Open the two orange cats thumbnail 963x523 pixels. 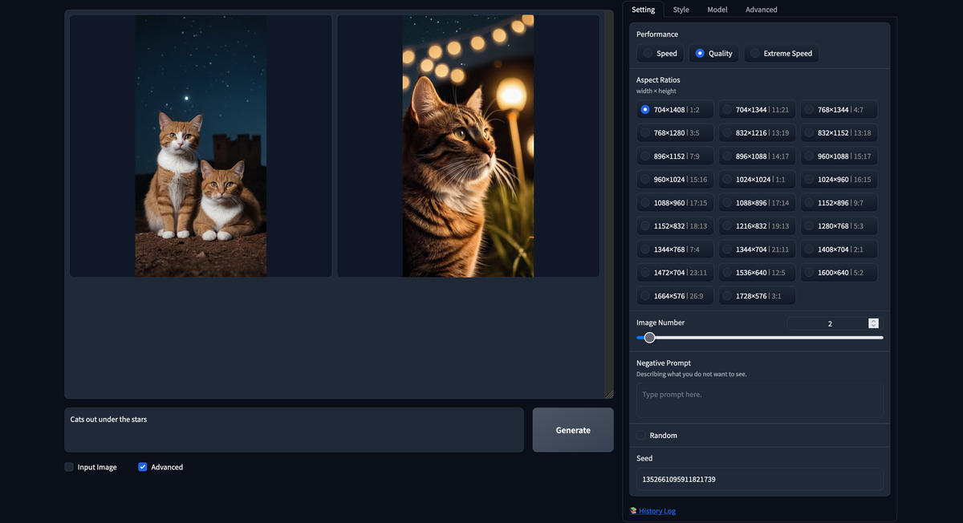coord(201,146)
